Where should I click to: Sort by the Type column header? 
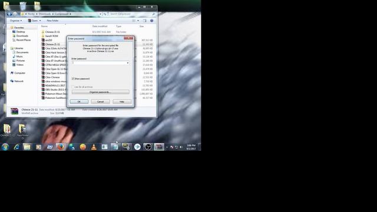pyautogui.click(x=118, y=26)
